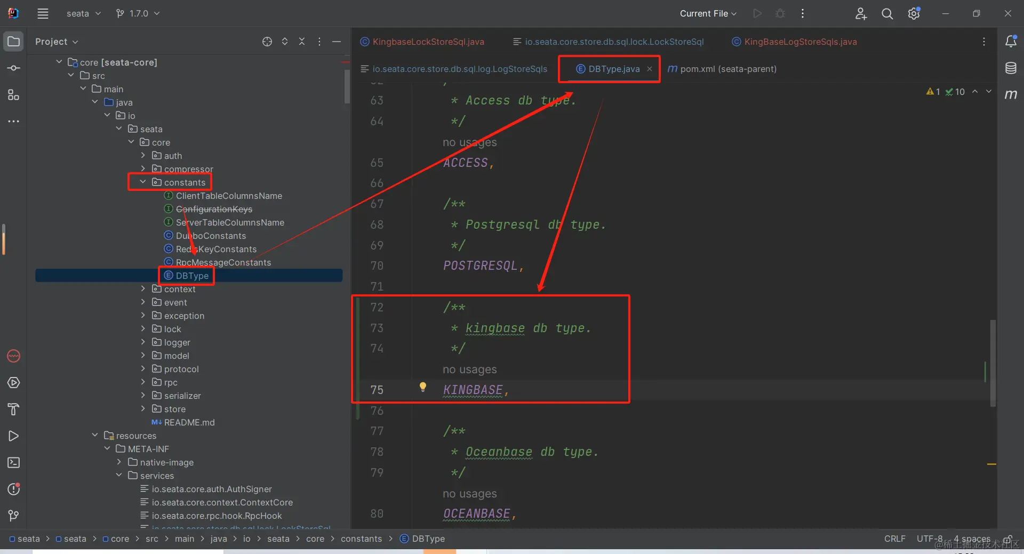Image resolution: width=1024 pixels, height=554 pixels.
Task: Open the Maven tool window
Action: pyautogui.click(x=1011, y=94)
